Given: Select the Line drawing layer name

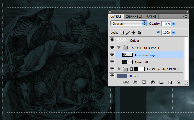Looking at the screenshot, I should pos(145,55).
